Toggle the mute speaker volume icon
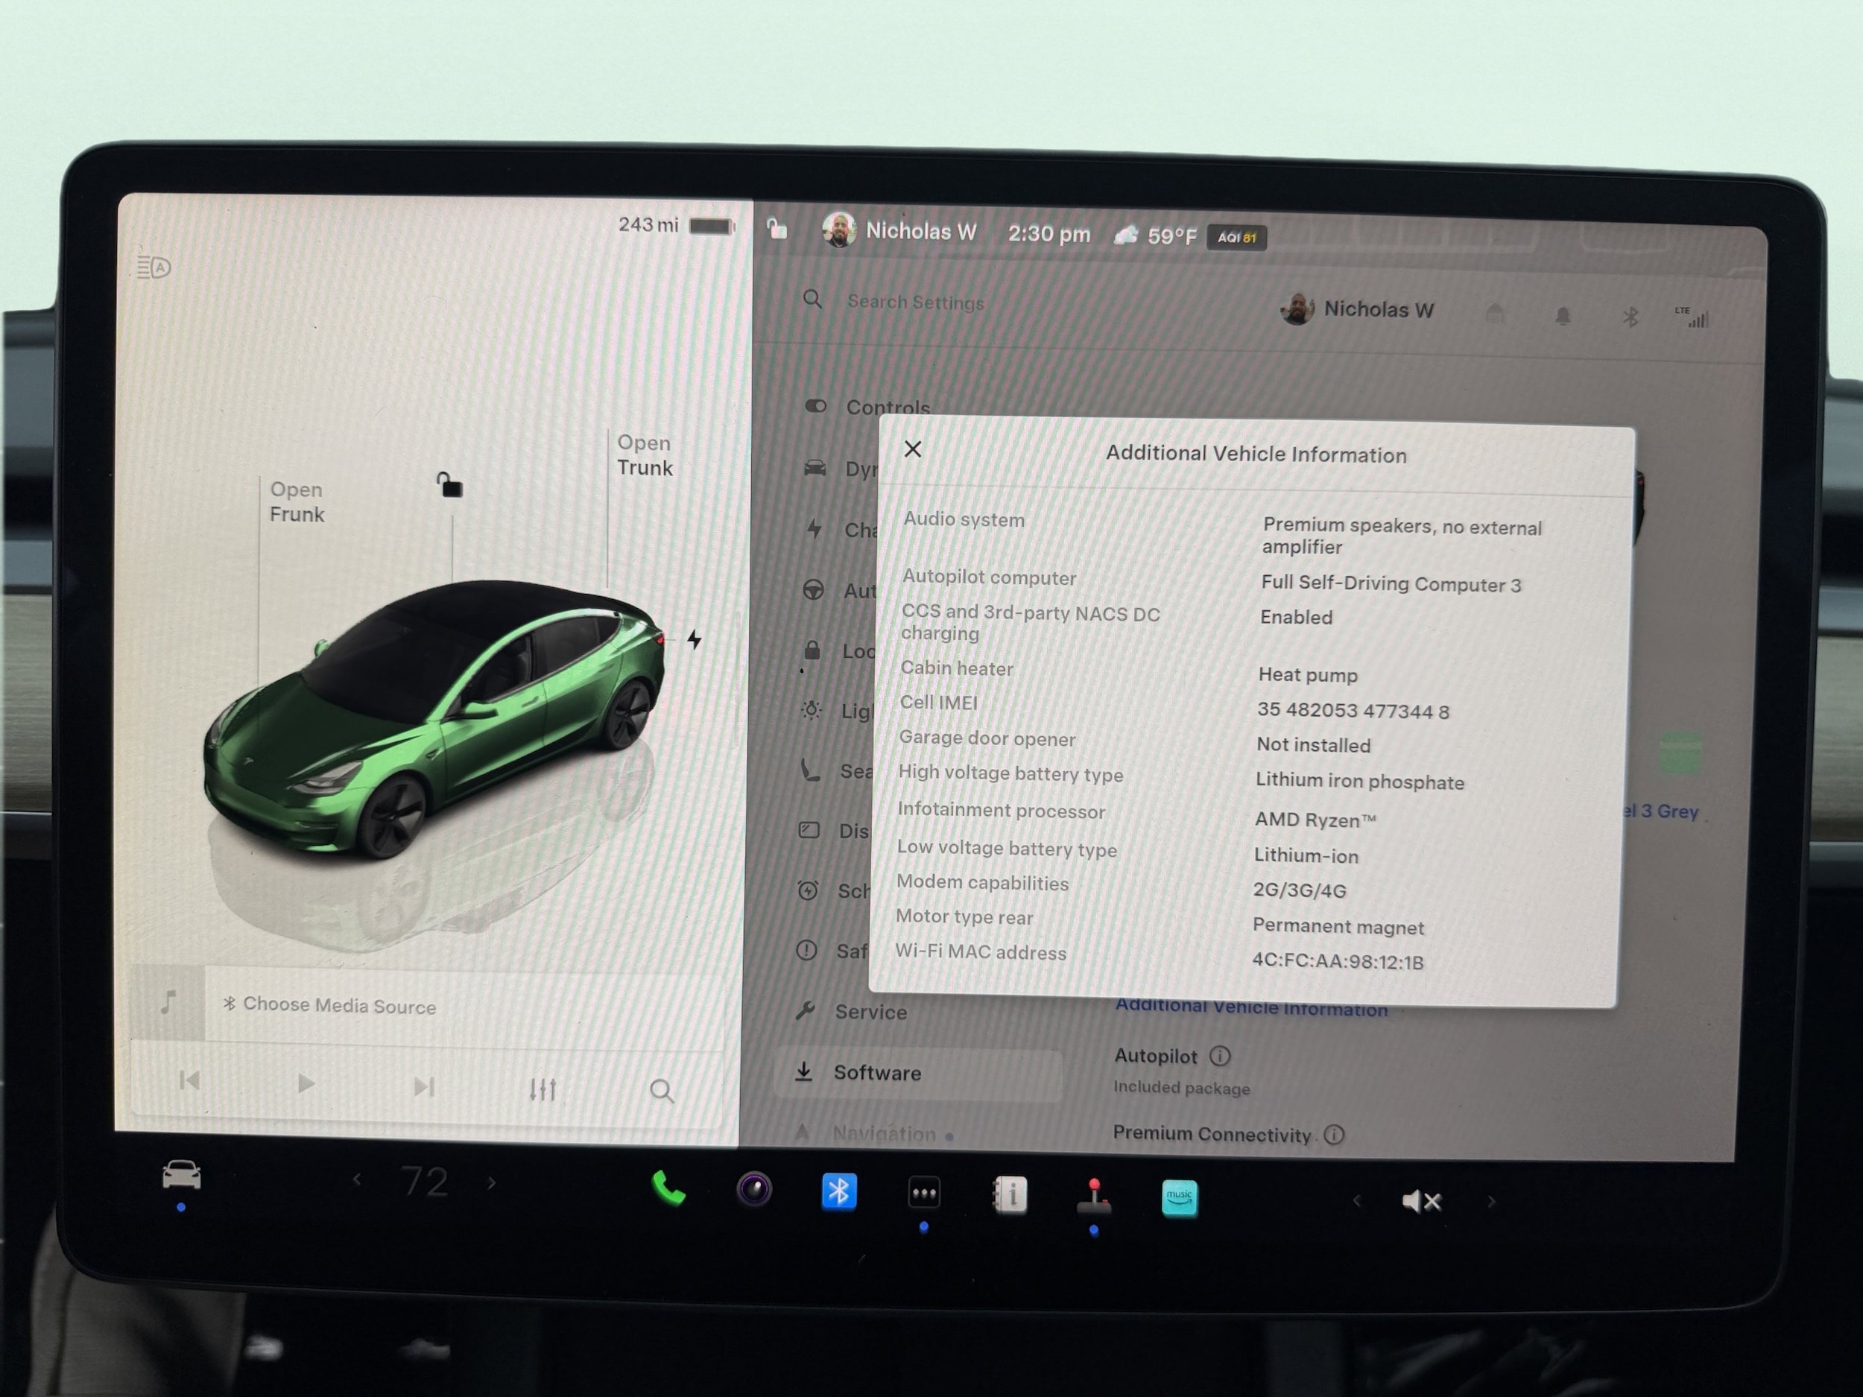 [1422, 1201]
